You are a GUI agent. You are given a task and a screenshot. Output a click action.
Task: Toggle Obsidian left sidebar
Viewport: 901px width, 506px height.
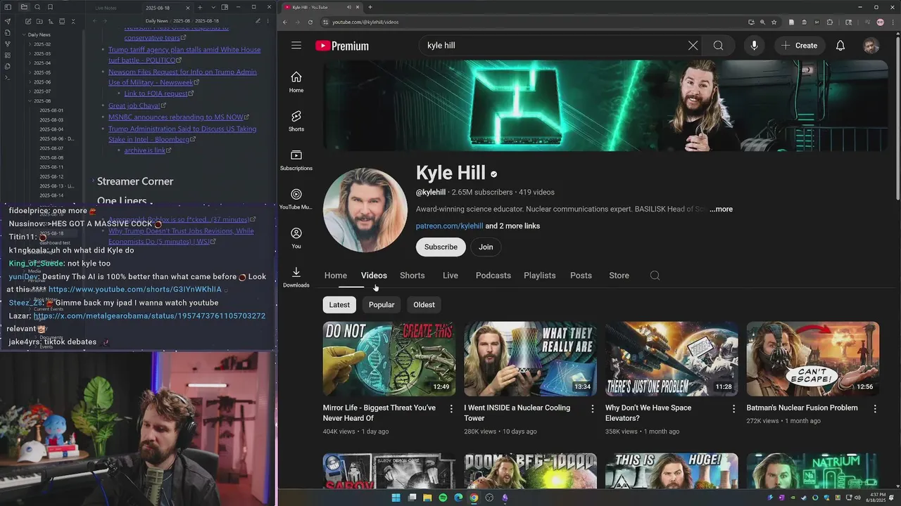[8, 7]
